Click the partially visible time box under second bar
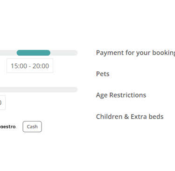 (x=3, y=102)
